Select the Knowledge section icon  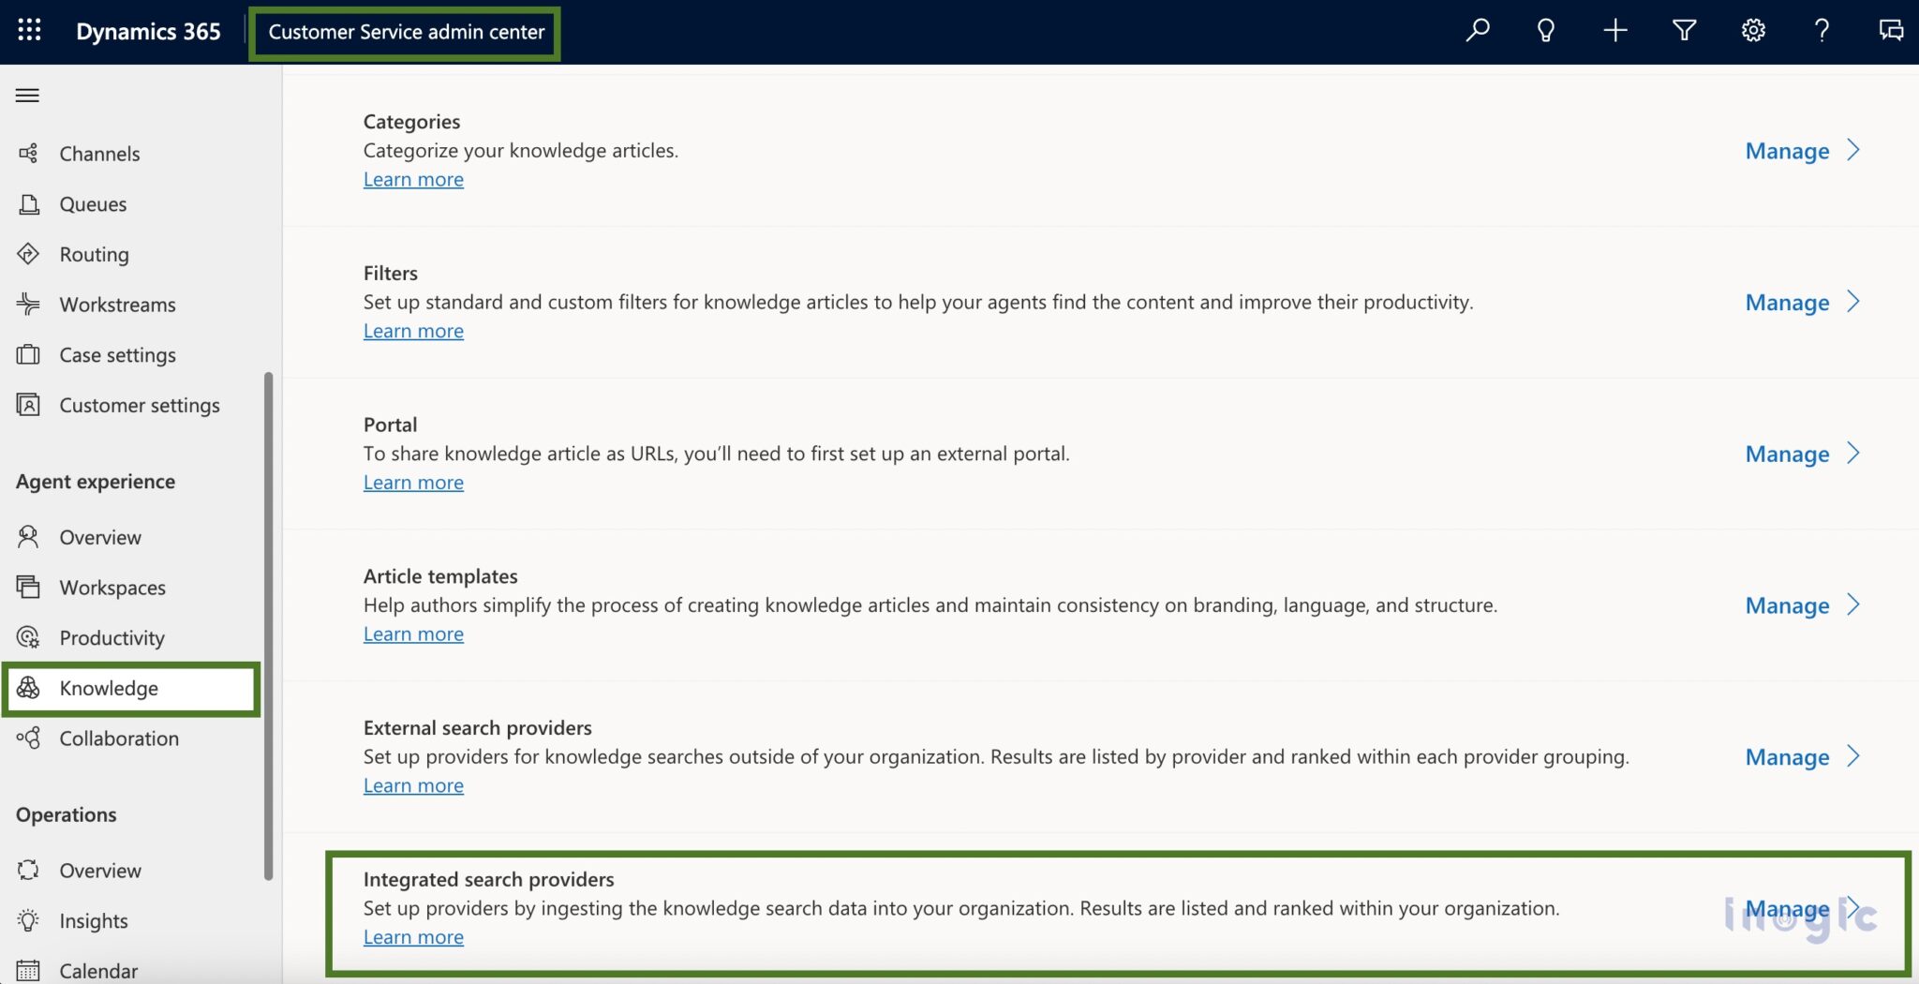tap(28, 687)
